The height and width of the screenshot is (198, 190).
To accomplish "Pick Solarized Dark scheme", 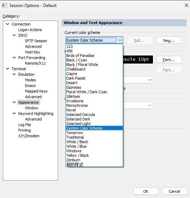I will pyautogui.click(x=94, y=119).
